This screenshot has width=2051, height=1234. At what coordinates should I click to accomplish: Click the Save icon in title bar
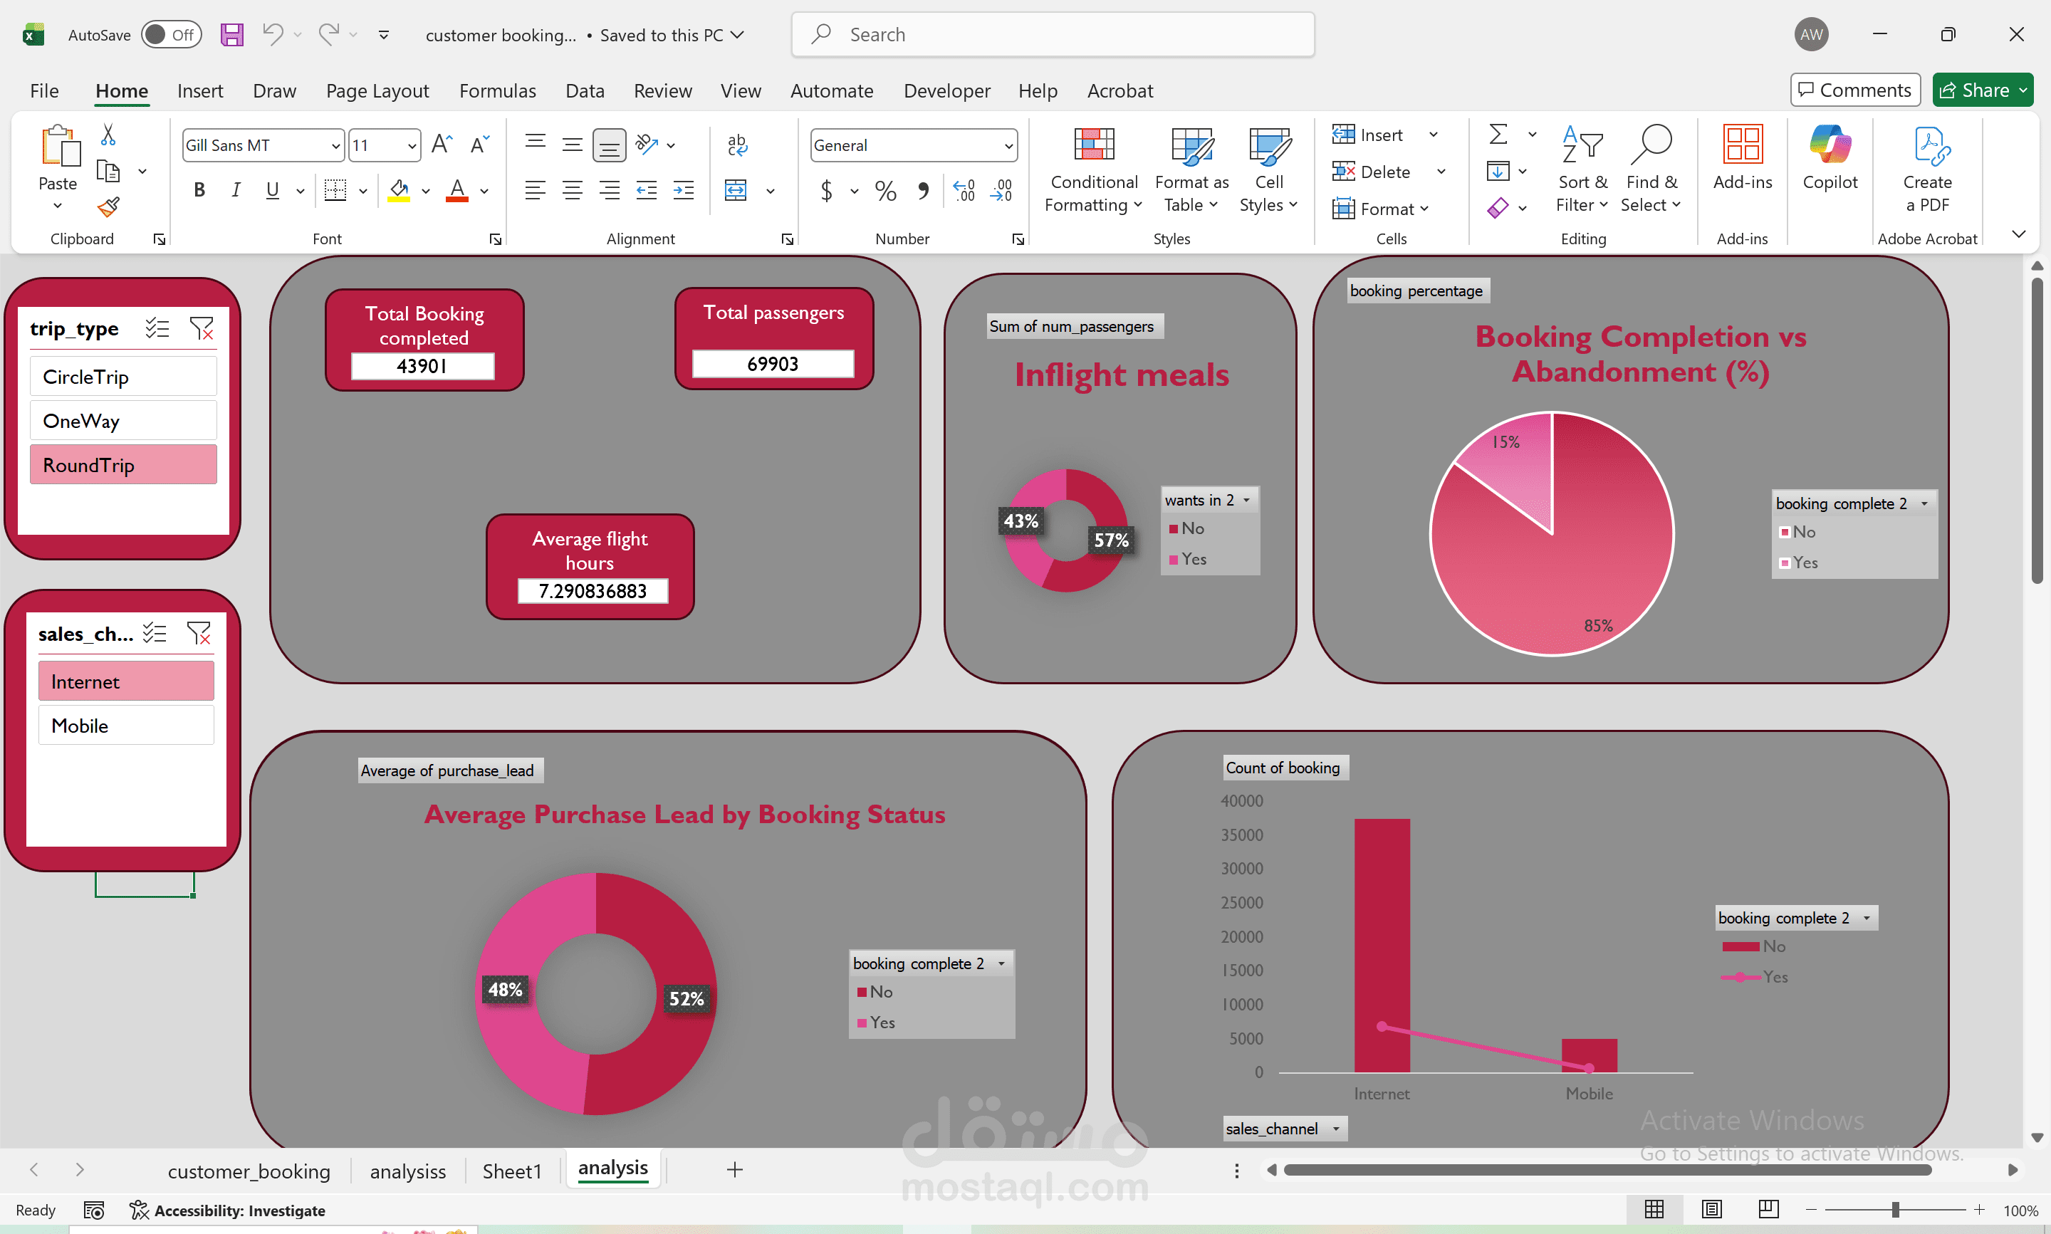coord(231,35)
